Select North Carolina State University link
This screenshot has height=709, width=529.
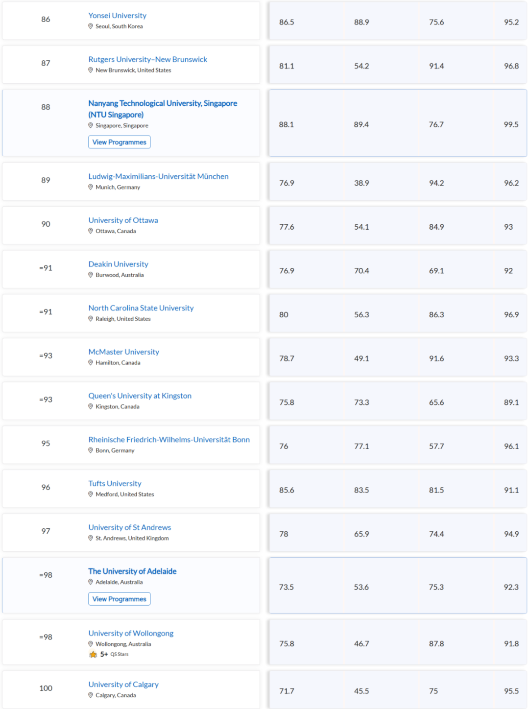(x=141, y=308)
